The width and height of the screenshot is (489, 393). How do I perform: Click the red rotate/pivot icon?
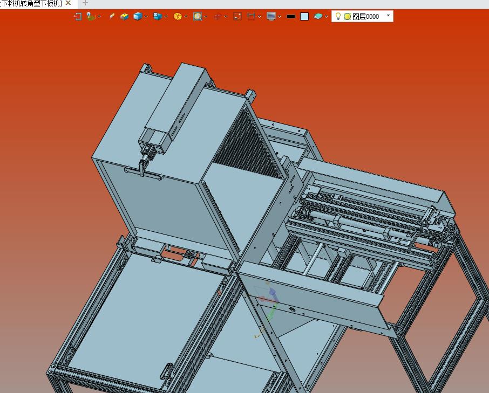tap(218, 17)
